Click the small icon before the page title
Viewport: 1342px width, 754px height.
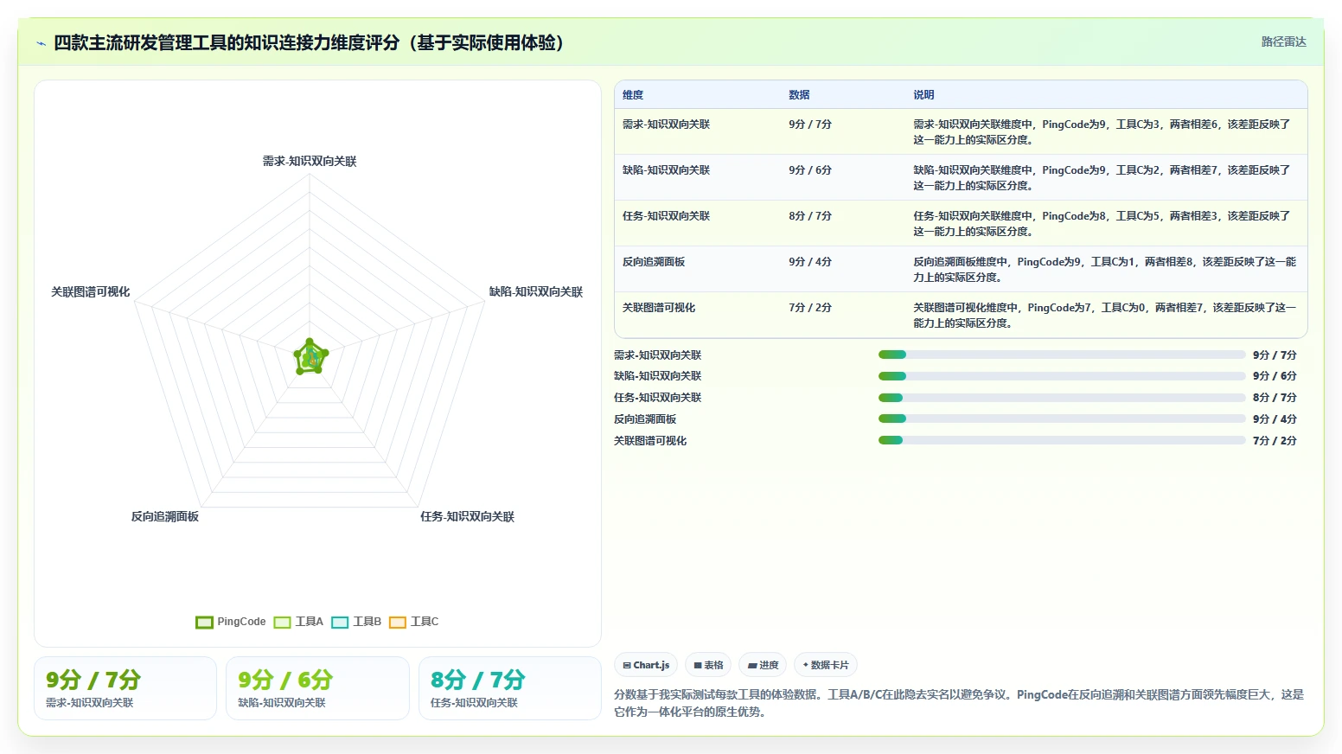coord(41,43)
